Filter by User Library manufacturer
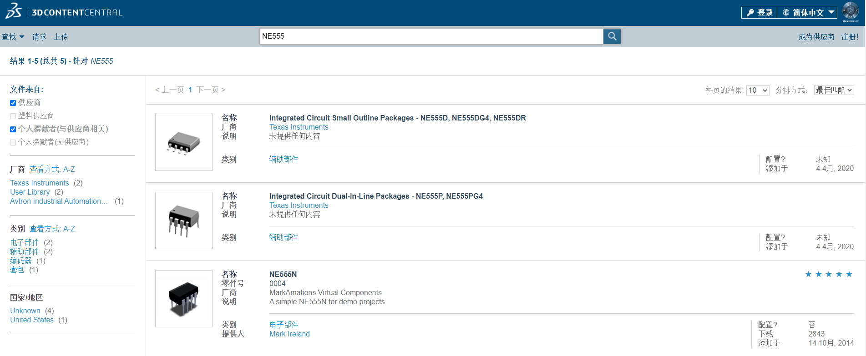The image size is (866, 356). click(x=30, y=192)
